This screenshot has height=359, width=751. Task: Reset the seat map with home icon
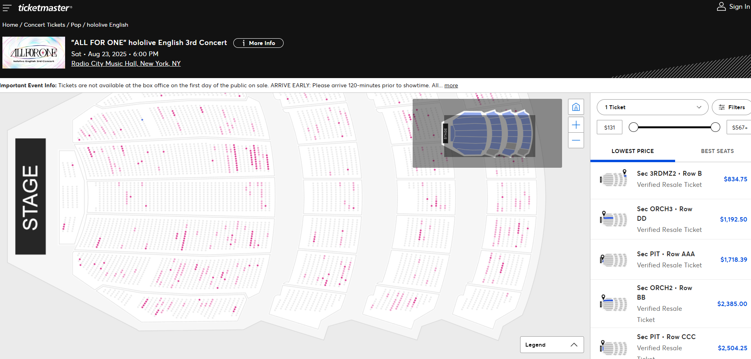pyautogui.click(x=576, y=107)
